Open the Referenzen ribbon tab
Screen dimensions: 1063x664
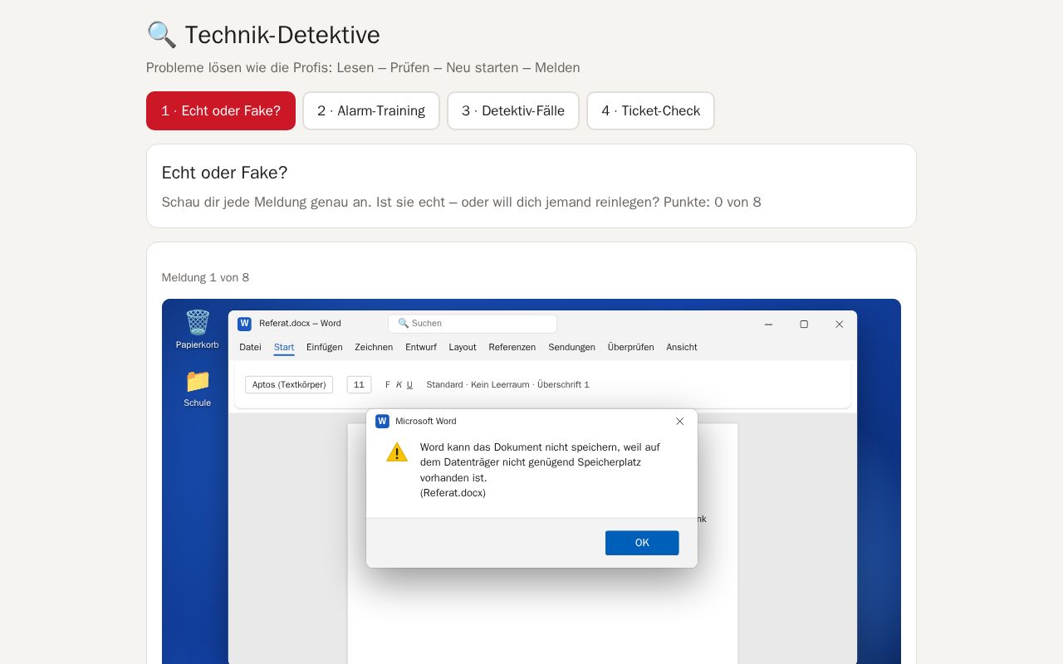(x=512, y=347)
